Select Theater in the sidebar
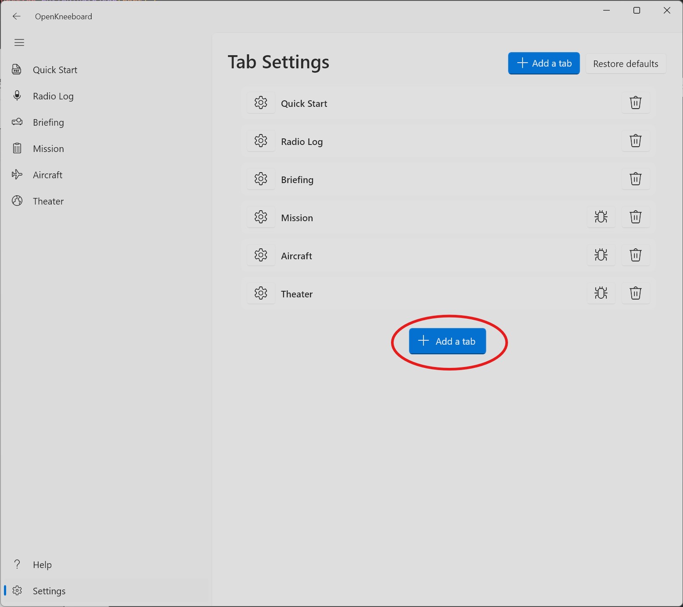The width and height of the screenshot is (683, 607). pyautogui.click(x=106, y=201)
